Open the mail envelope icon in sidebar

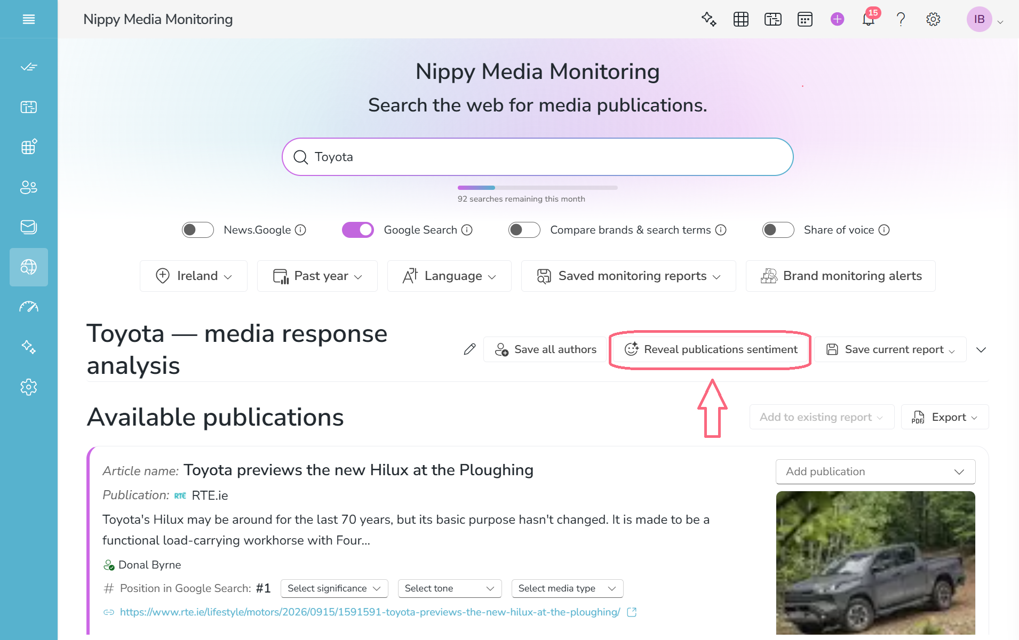29,227
